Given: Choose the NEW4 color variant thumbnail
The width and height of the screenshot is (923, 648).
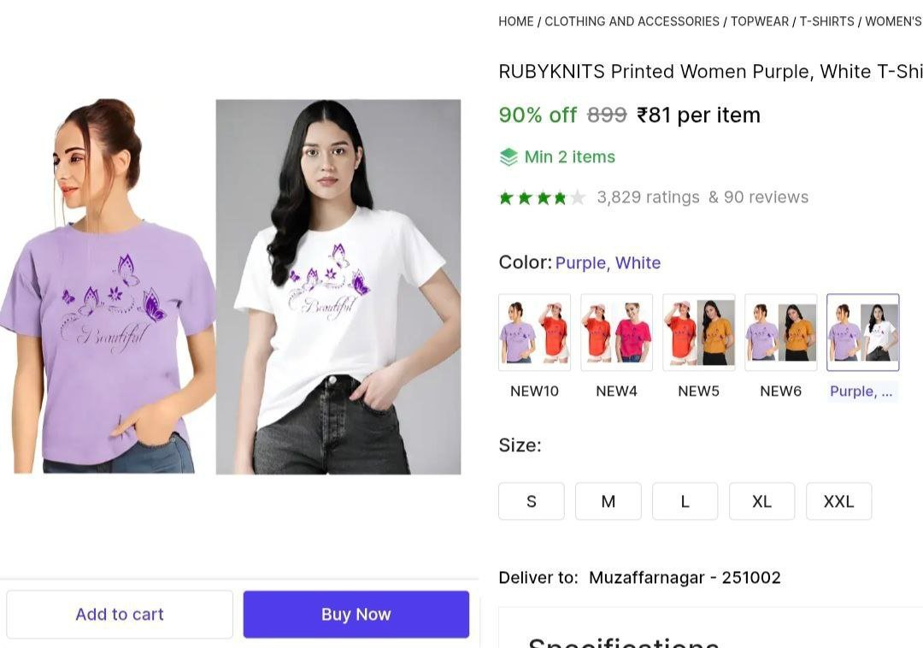Looking at the screenshot, I should [617, 333].
